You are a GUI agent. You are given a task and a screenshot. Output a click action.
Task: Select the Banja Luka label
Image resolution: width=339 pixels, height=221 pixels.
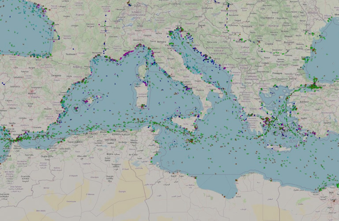(212, 42)
